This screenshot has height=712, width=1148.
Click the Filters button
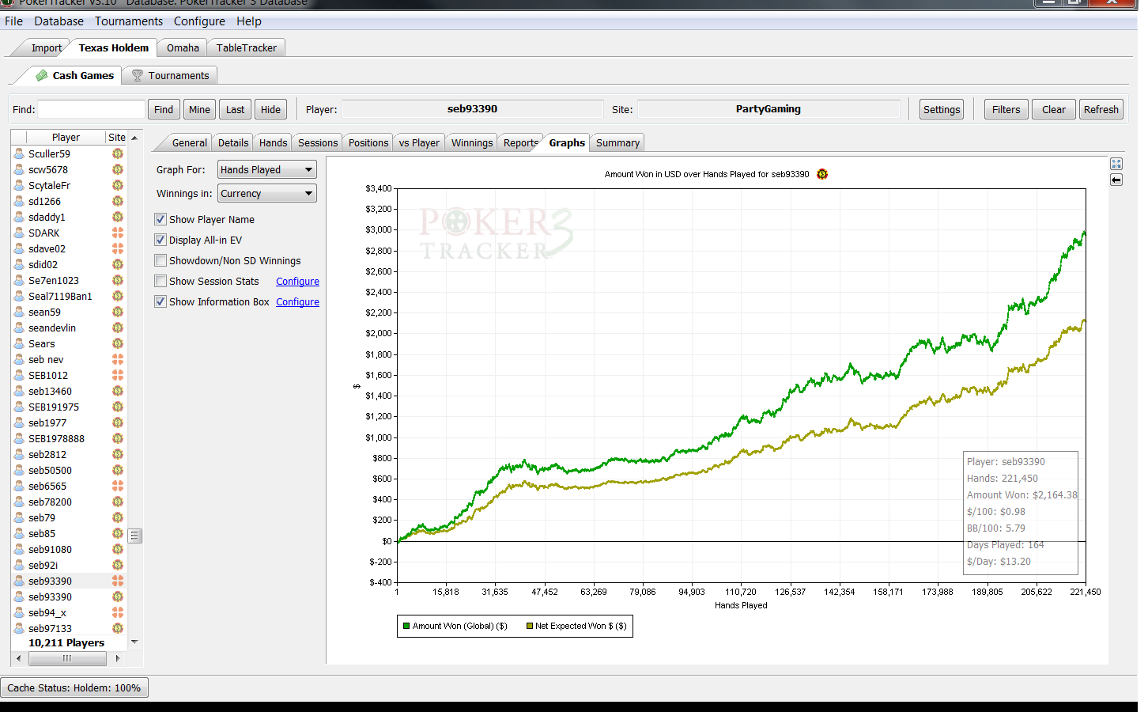1006,109
